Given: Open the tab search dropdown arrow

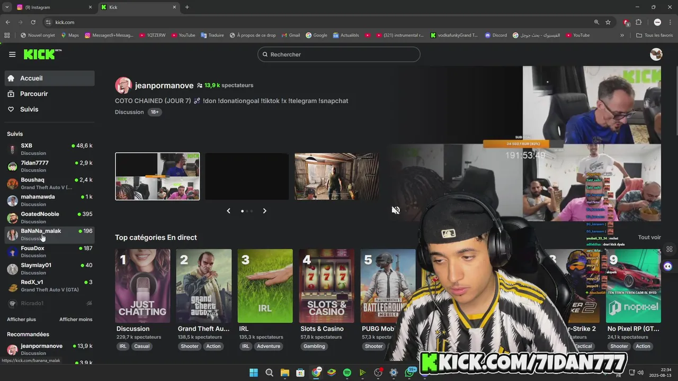Looking at the screenshot, I should coord(6,7).
